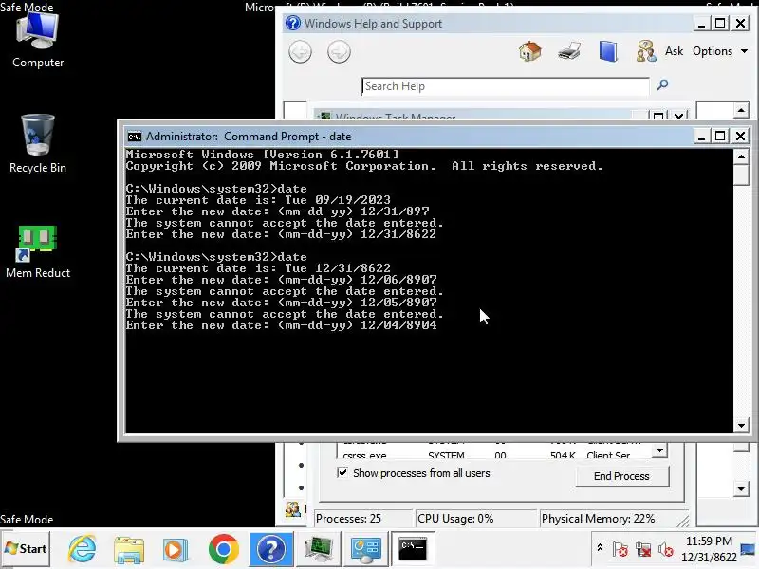Click network disconnected tray icon

pyautogui.click(x=643, y=549)
